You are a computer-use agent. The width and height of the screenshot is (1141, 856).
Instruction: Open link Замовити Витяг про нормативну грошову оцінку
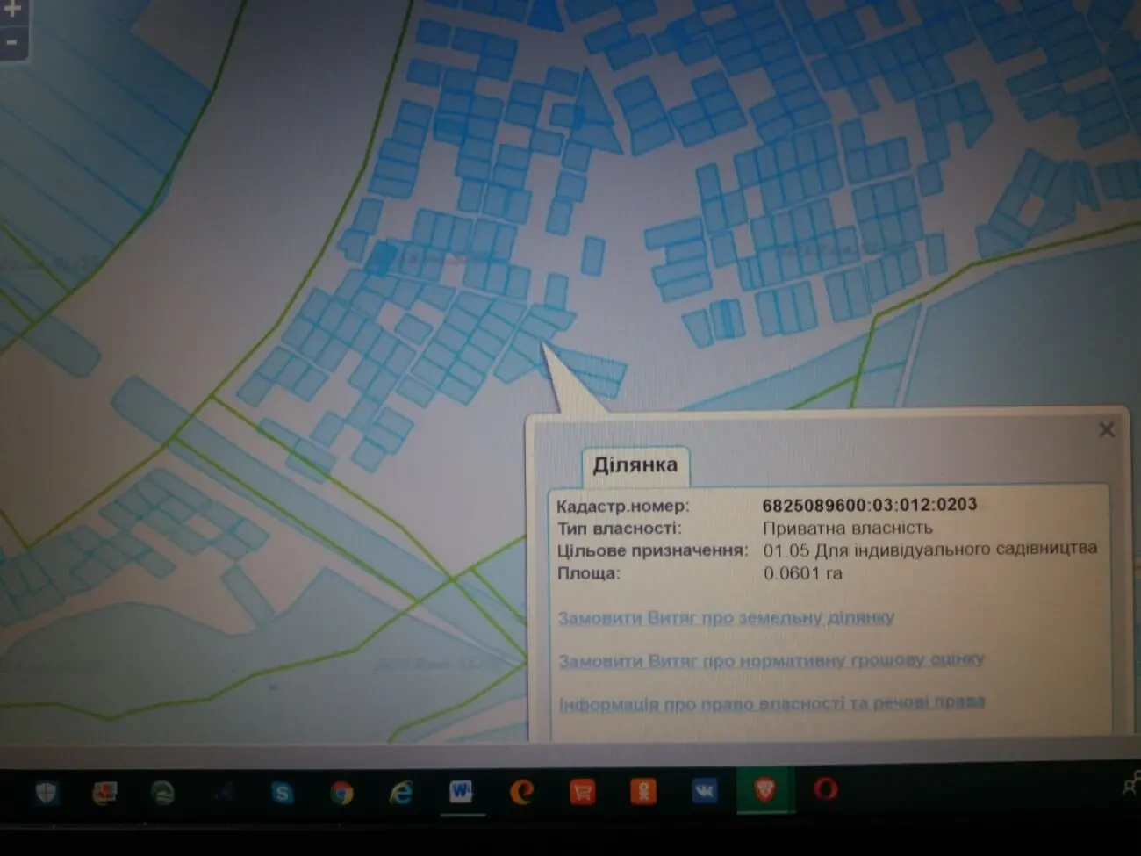(x=771, y=660)
